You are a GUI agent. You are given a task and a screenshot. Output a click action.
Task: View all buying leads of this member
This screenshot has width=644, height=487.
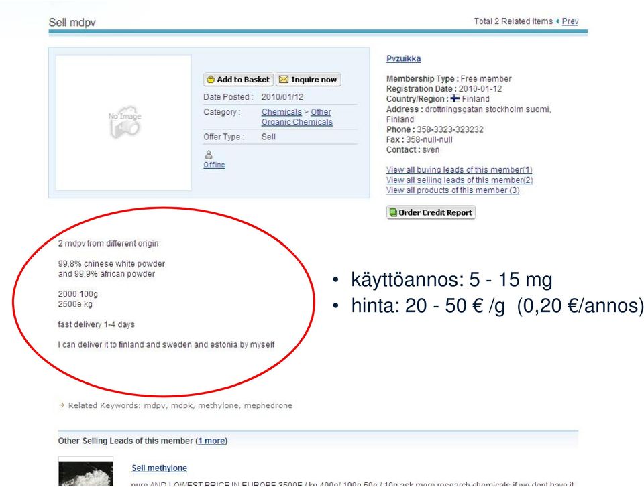pyautogui.click(x=459, y=169)
